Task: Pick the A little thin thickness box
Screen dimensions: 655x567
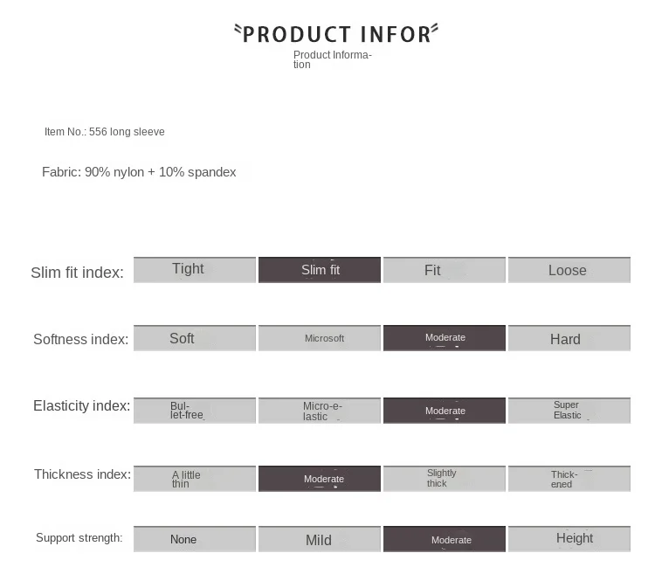Action: [195, 479]
